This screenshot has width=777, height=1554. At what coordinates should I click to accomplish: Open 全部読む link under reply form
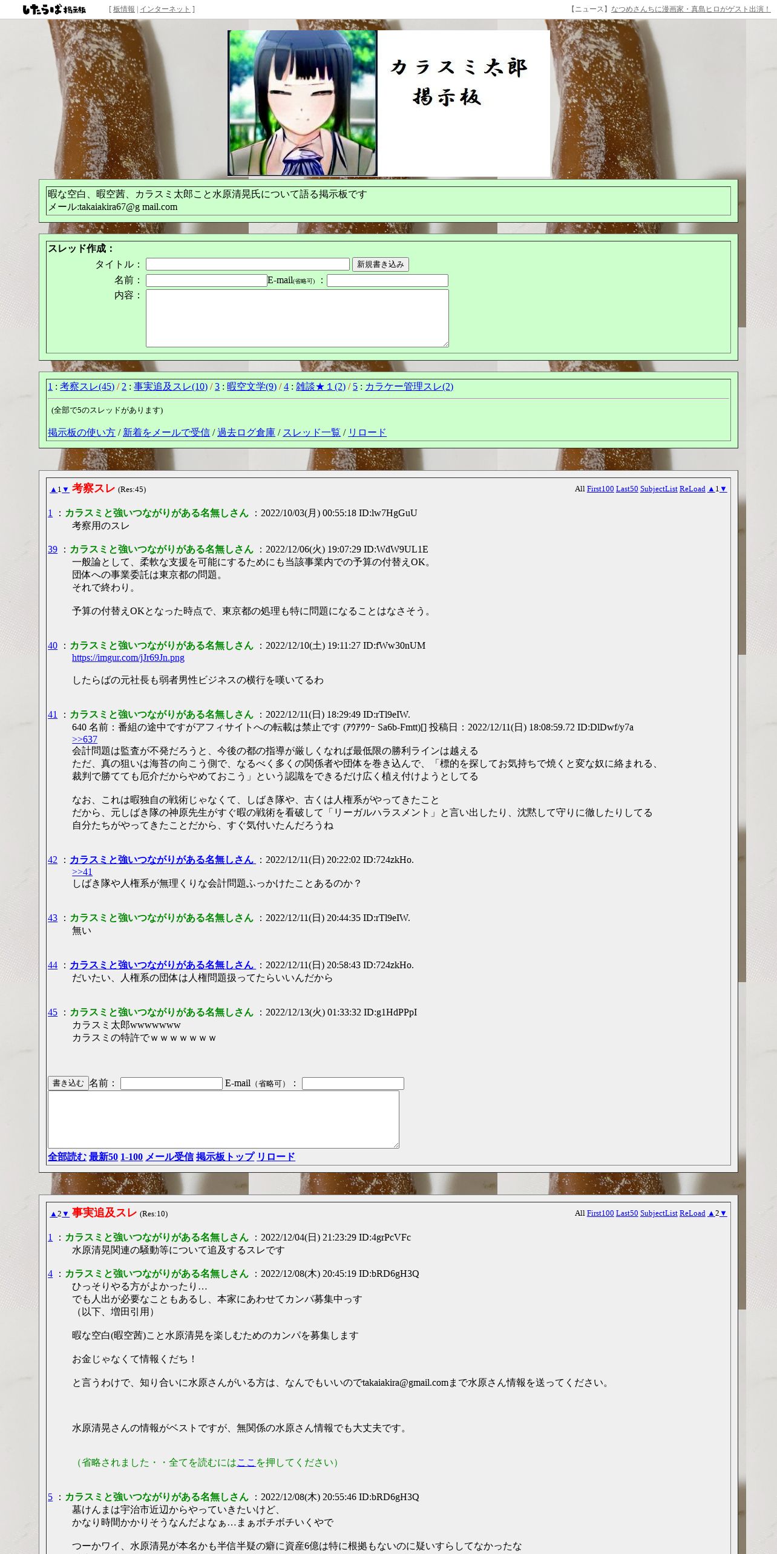click(67, 1157)
